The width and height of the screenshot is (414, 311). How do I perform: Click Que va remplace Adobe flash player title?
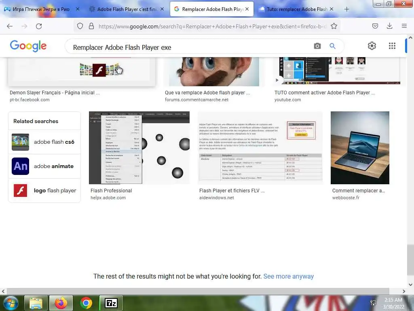click(207, 93)
